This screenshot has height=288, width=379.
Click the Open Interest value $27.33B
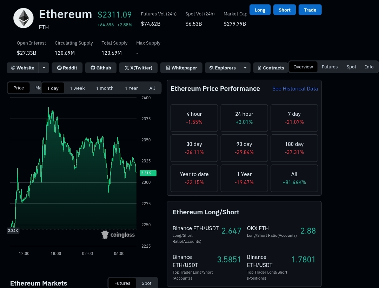26,53
